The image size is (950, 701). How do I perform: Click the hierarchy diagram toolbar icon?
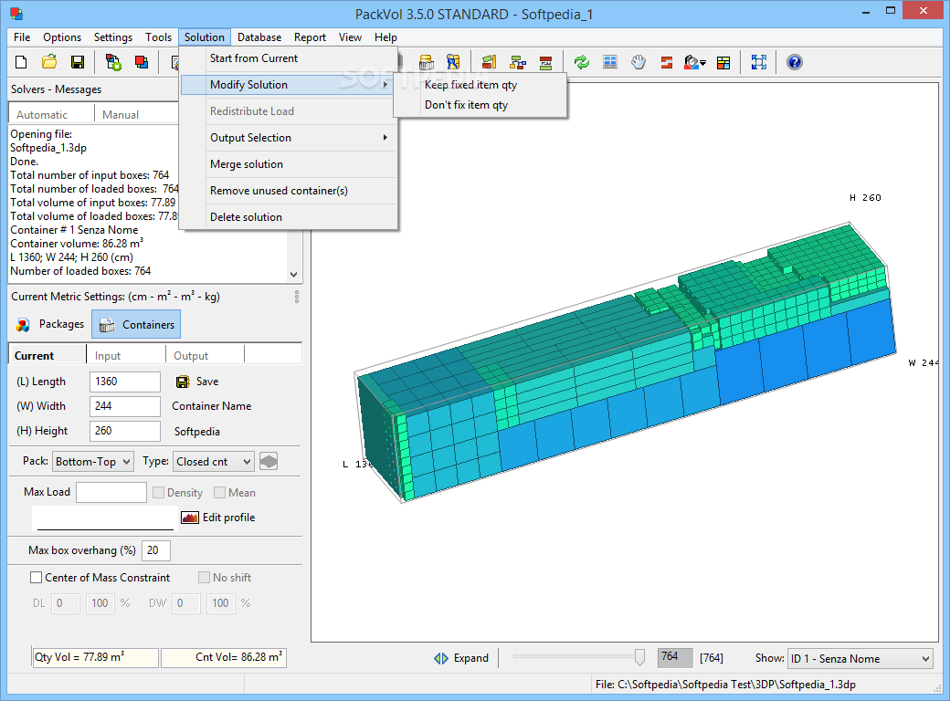click(517, 62)
